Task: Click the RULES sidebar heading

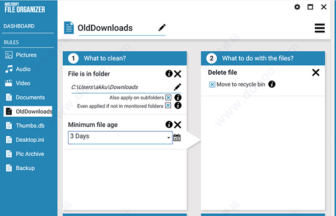Action: tap(11, 42)
